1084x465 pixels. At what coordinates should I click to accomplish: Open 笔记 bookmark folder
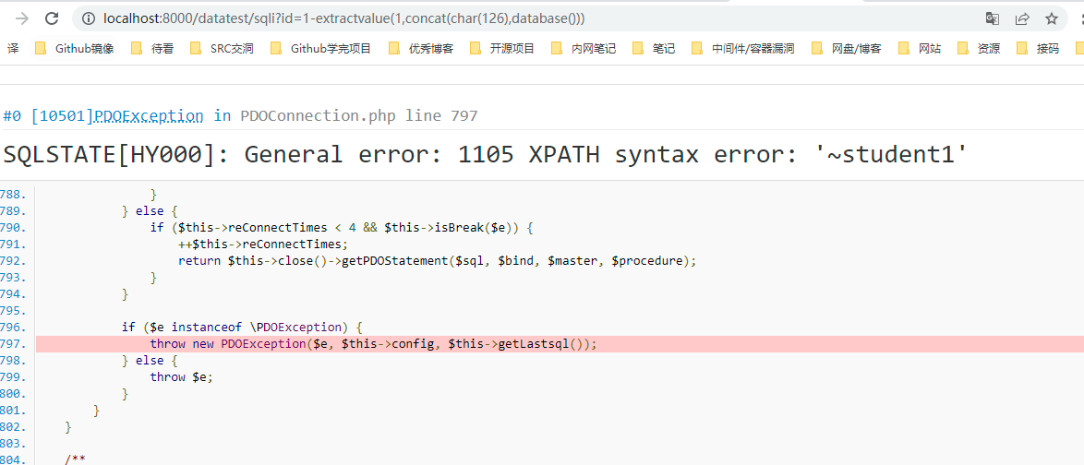click(654, 48)
